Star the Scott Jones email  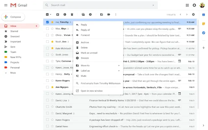52,55
